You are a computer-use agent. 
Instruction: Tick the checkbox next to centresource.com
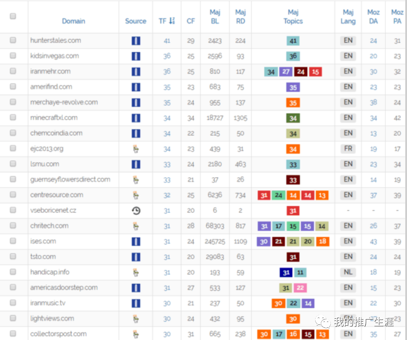point(13,195)
